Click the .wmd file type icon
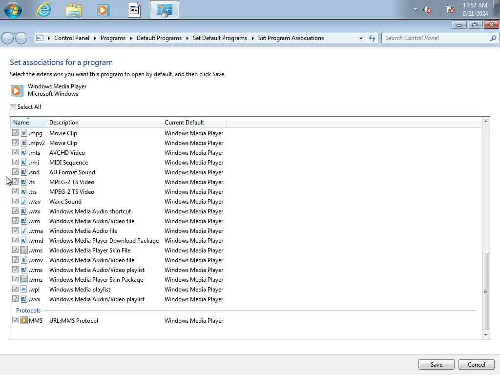 point(24,240)
